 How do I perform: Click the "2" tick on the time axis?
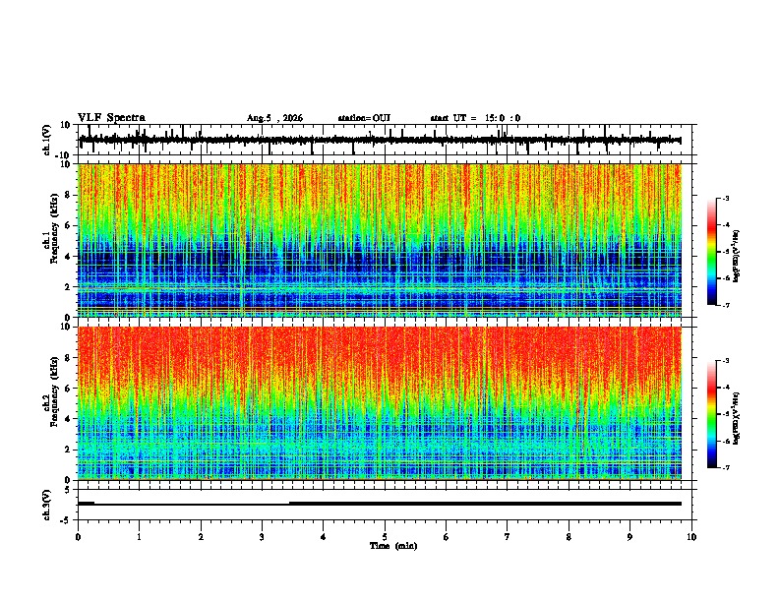click(x=201, y=537)
